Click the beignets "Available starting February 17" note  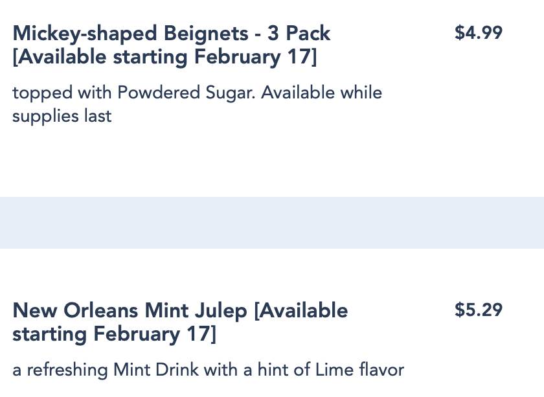pos(164,58)
